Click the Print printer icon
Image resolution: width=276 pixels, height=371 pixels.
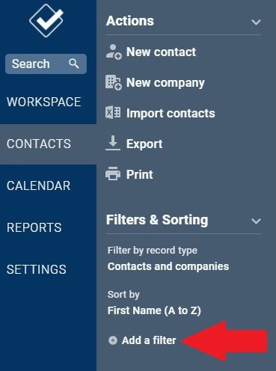point(113,174)
